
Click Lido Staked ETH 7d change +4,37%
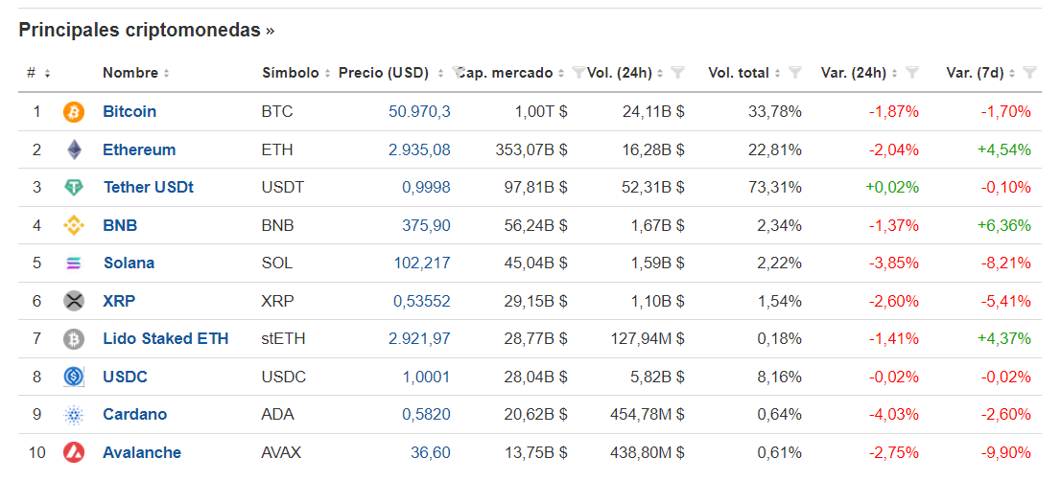pyautogui.click(x=1004, y=338)
